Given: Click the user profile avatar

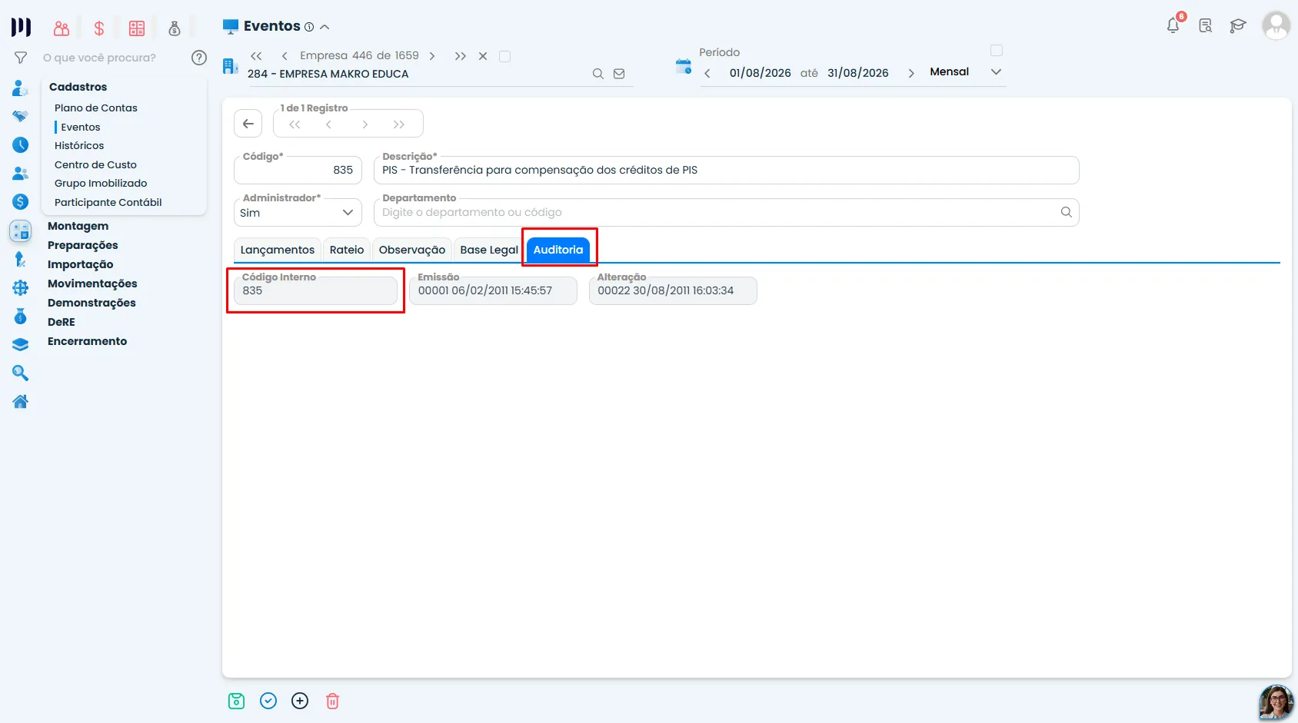Looking at the screenshot, I should (x=1276, y=25).
